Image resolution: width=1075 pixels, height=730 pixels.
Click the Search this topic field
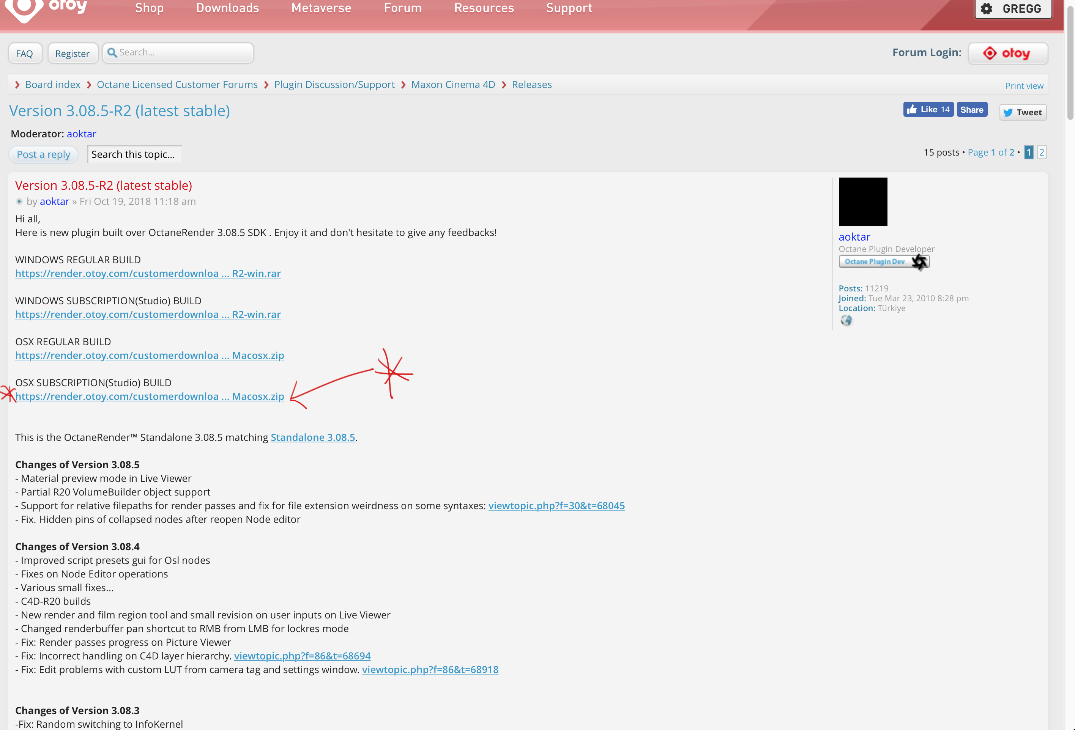tap(134, 154)
